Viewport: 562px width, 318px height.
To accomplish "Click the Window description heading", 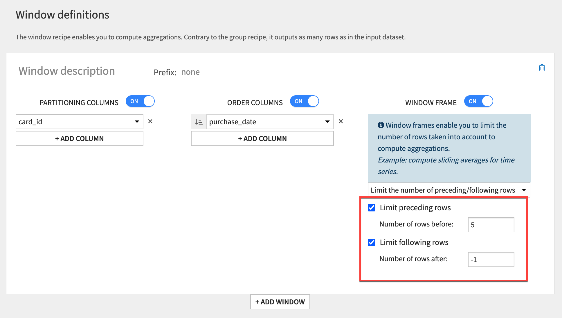I will 66,71.
